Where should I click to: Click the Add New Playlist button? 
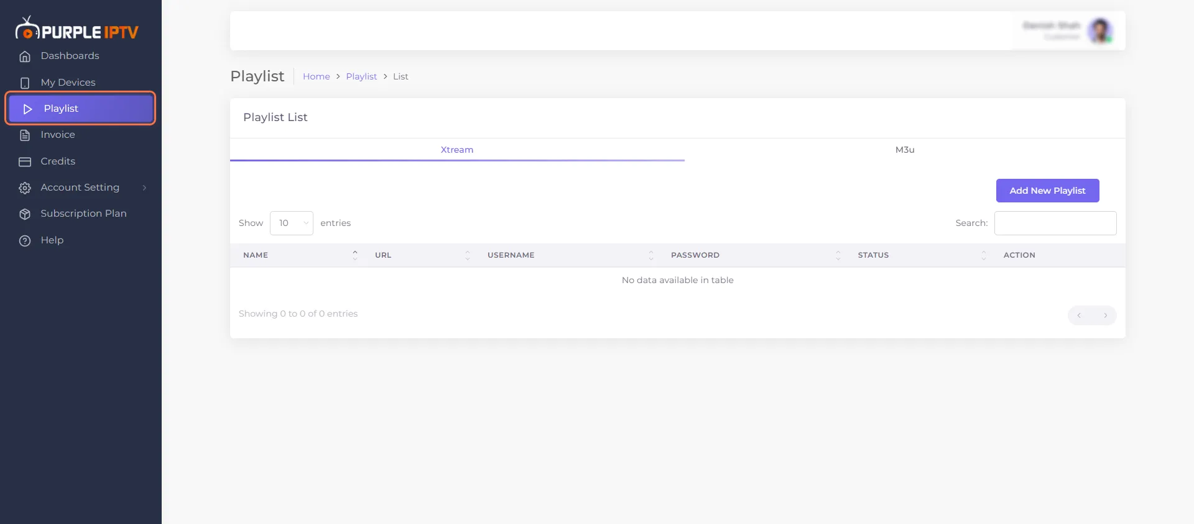click(1047, 191)
